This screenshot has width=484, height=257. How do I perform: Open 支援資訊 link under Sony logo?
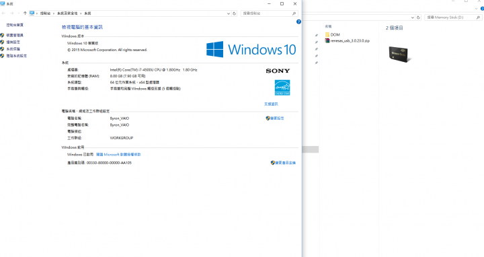(x=271, y=104)
